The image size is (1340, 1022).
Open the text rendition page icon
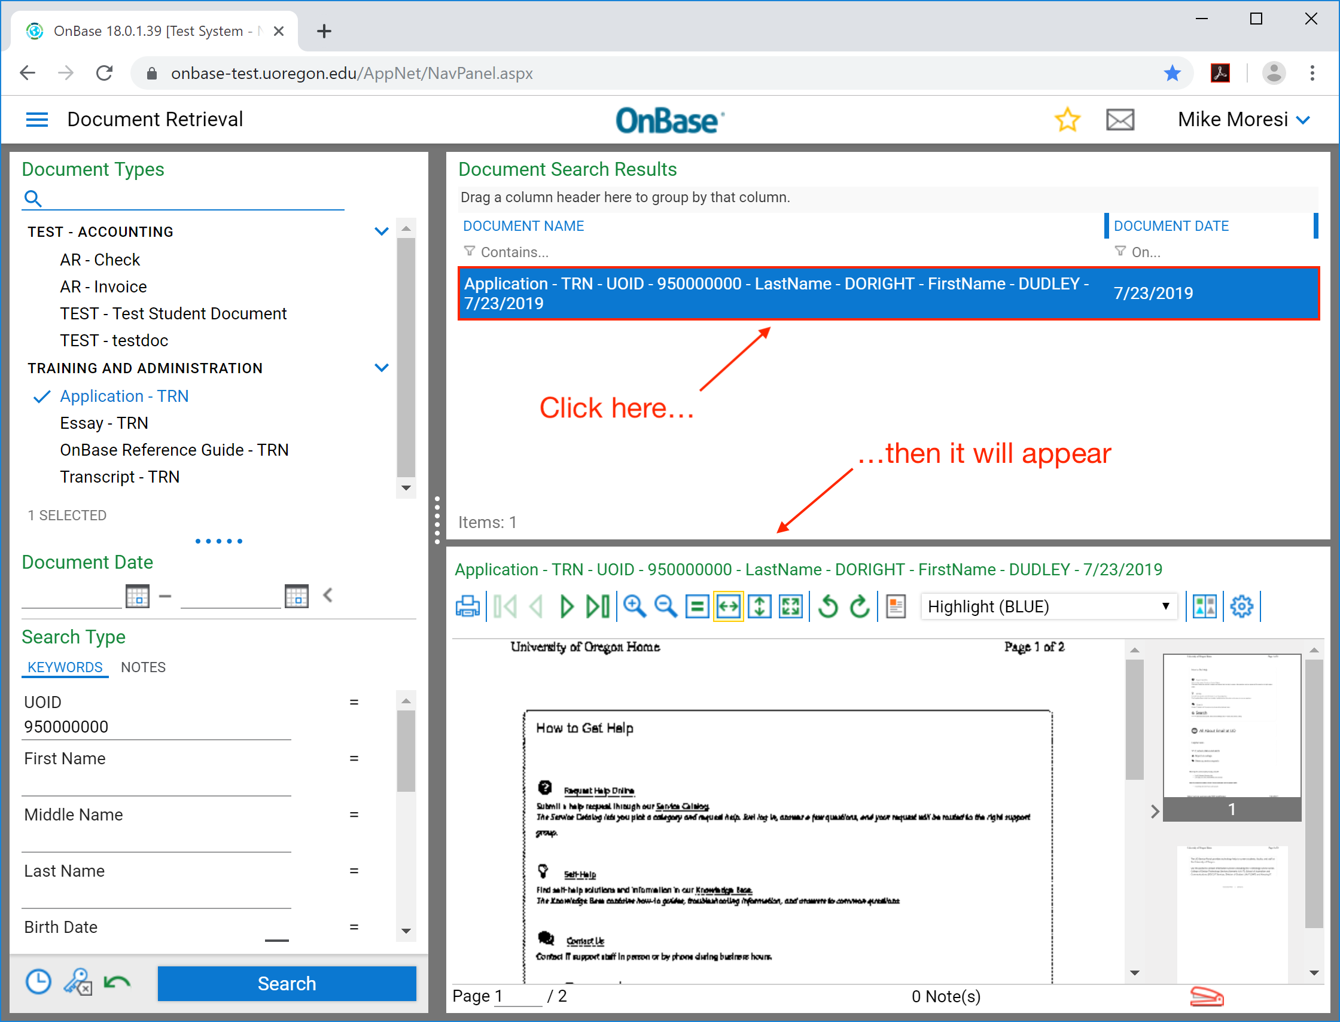pyautogui.click(x=896, y=607)
